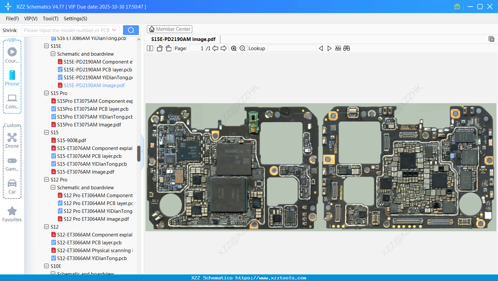Collapse the S15E tree node

(46, 46)
